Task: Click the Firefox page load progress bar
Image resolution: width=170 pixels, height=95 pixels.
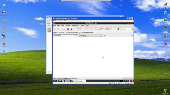Action: pos(128,78)
